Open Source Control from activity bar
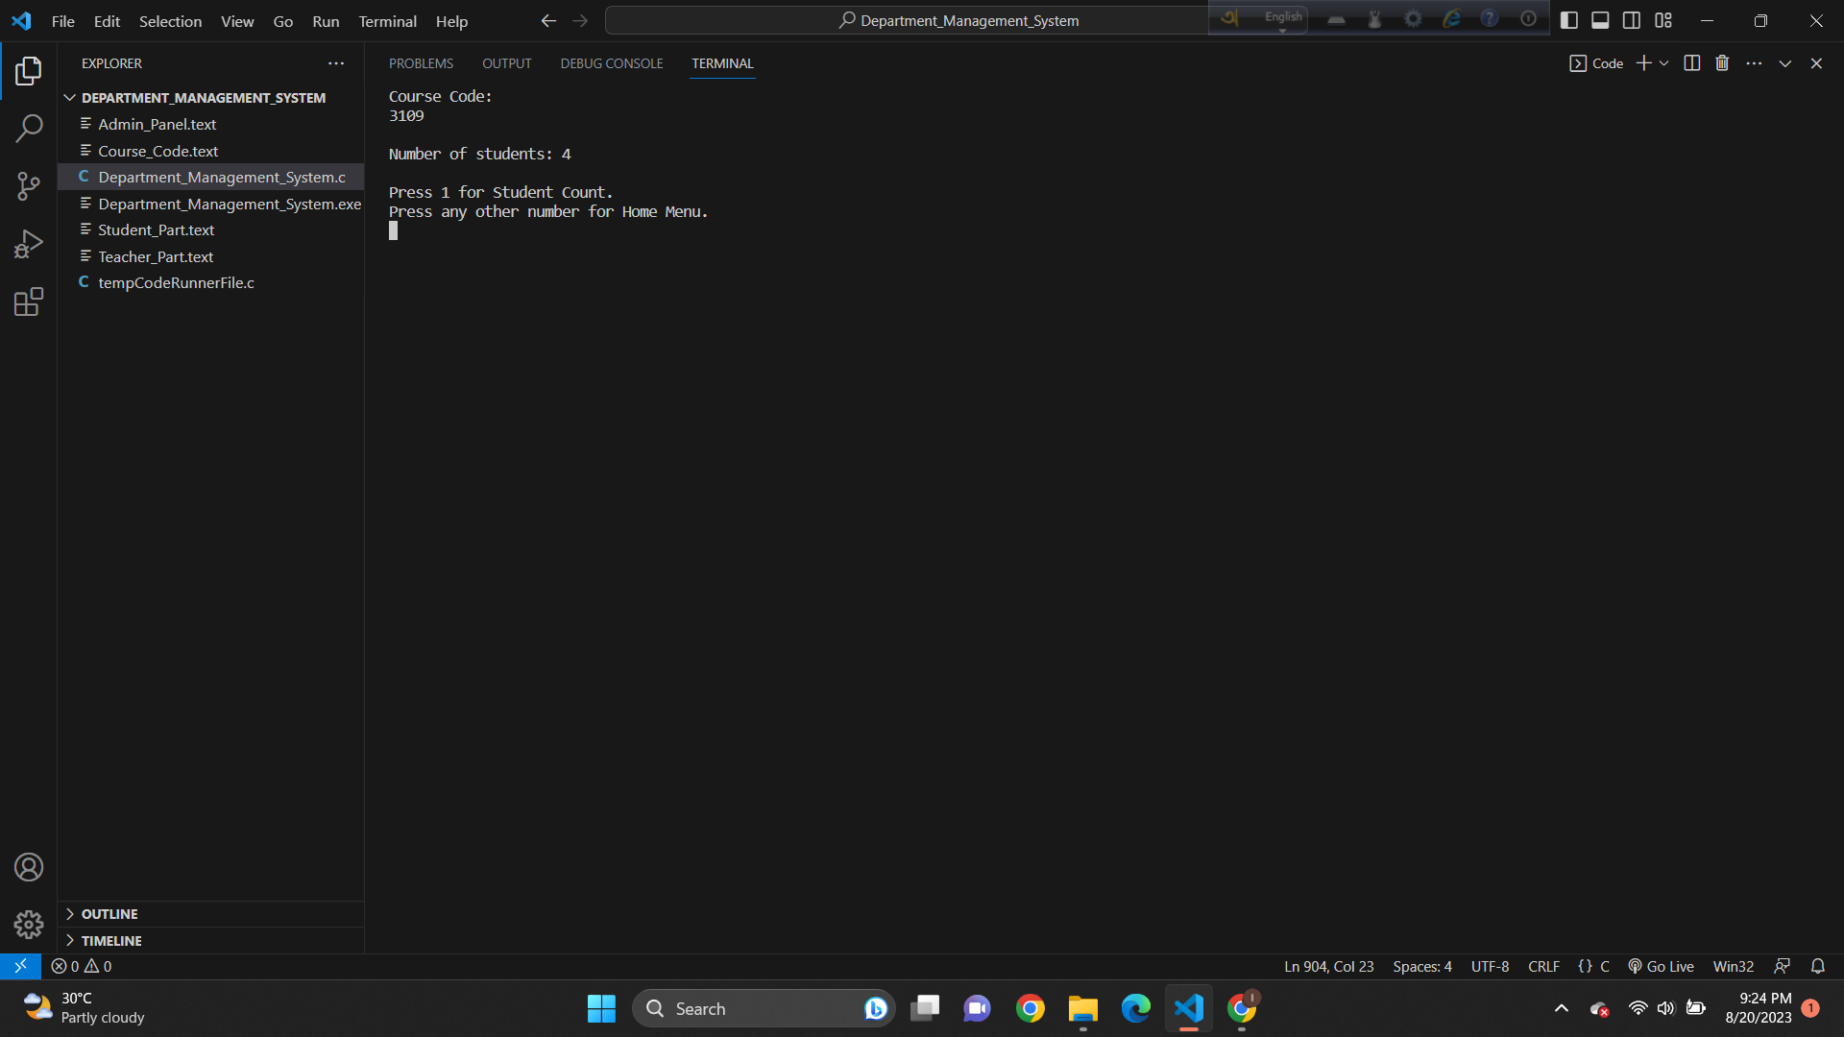The height and width of the screenshot is (1037, 1844). pyautogui.click(x=28, y=185)
